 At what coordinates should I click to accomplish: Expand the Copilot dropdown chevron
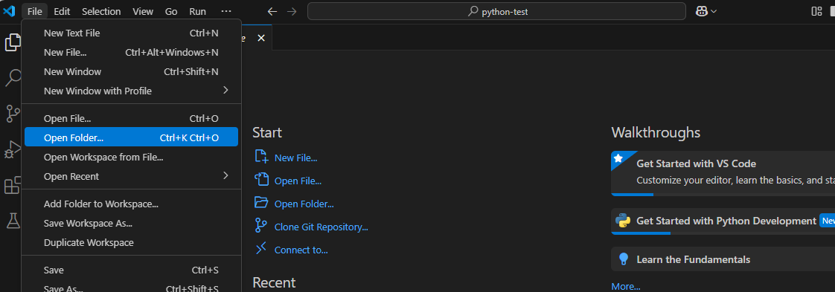click(714, 11)
